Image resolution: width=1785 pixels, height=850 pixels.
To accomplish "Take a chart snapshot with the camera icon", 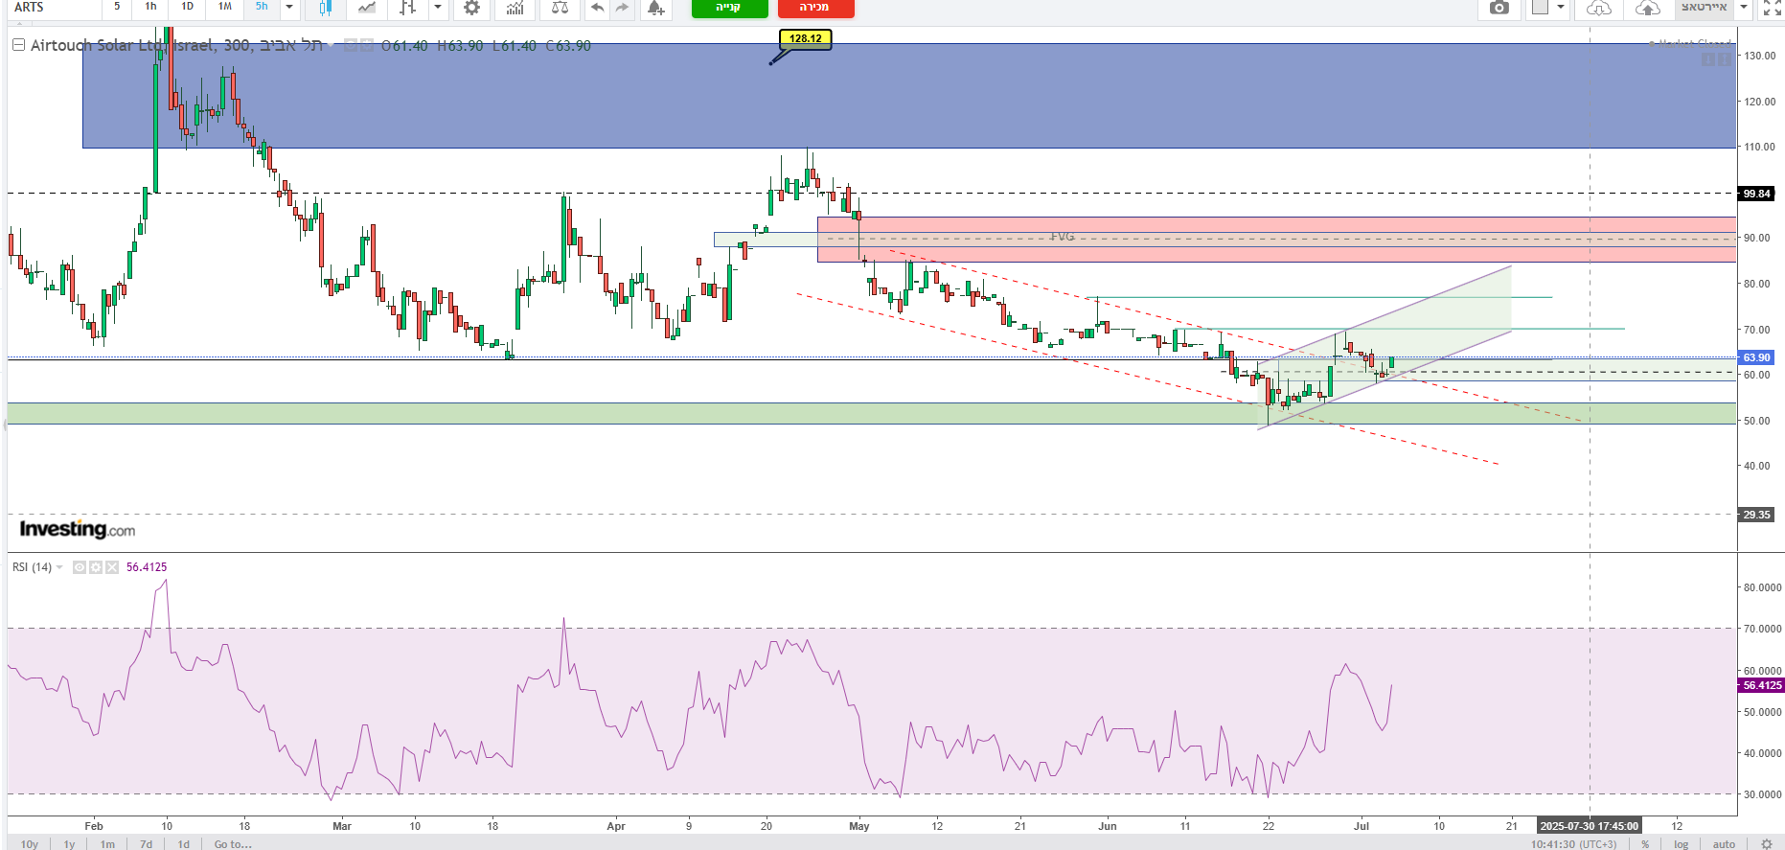I will (x=1499, y=8).
